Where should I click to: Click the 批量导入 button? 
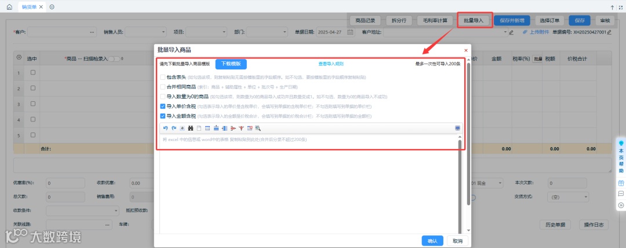474,21
